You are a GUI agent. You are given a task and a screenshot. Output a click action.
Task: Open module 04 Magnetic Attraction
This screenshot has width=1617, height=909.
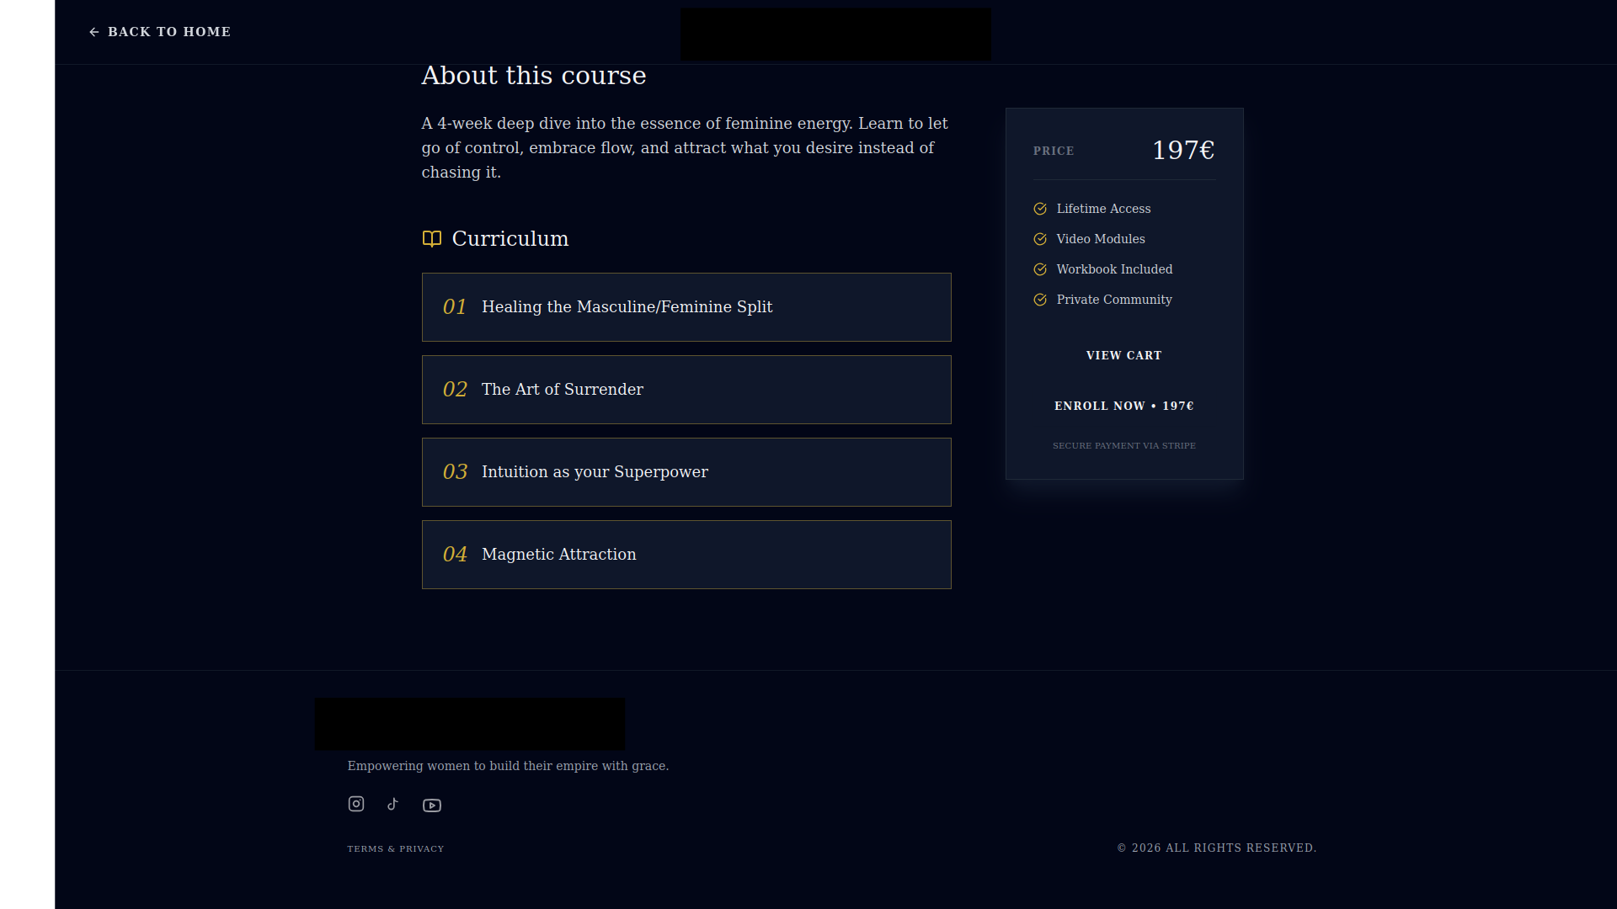click(686, 555)
